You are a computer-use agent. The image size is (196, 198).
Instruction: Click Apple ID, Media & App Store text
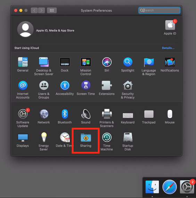pyautogui.click(x=55, y=30)
